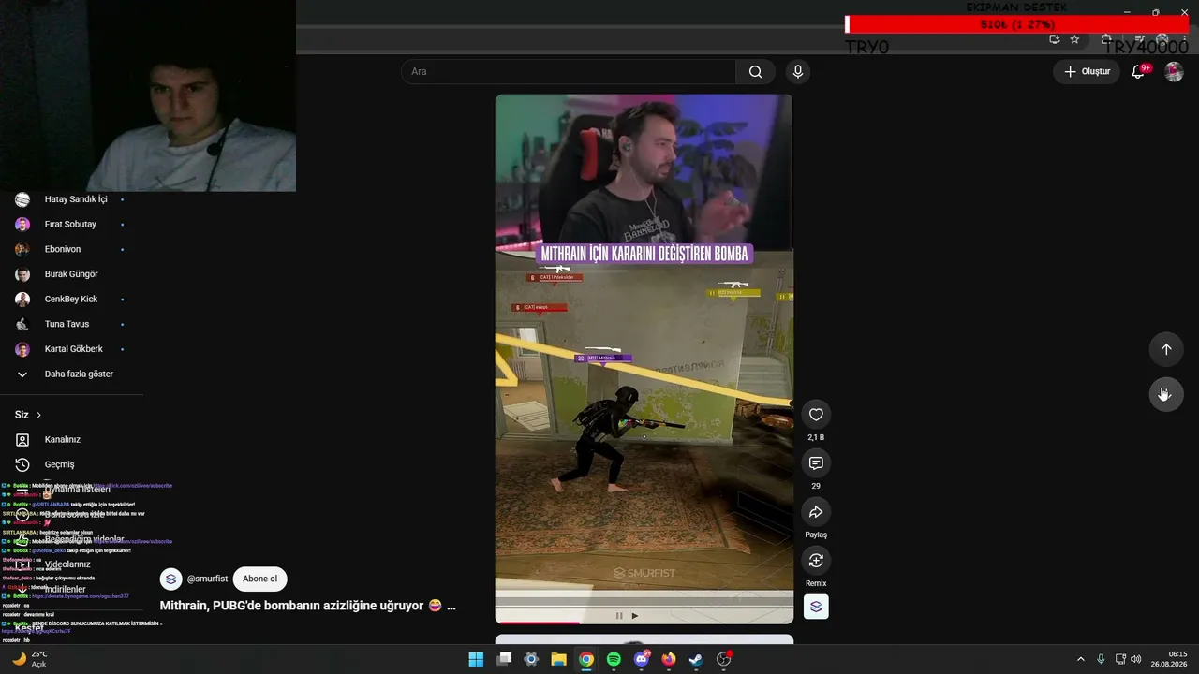Viewport: 1199px width, 674px height.
Task: Open the microphone indicator in system tray
Action: point(1101,659)
